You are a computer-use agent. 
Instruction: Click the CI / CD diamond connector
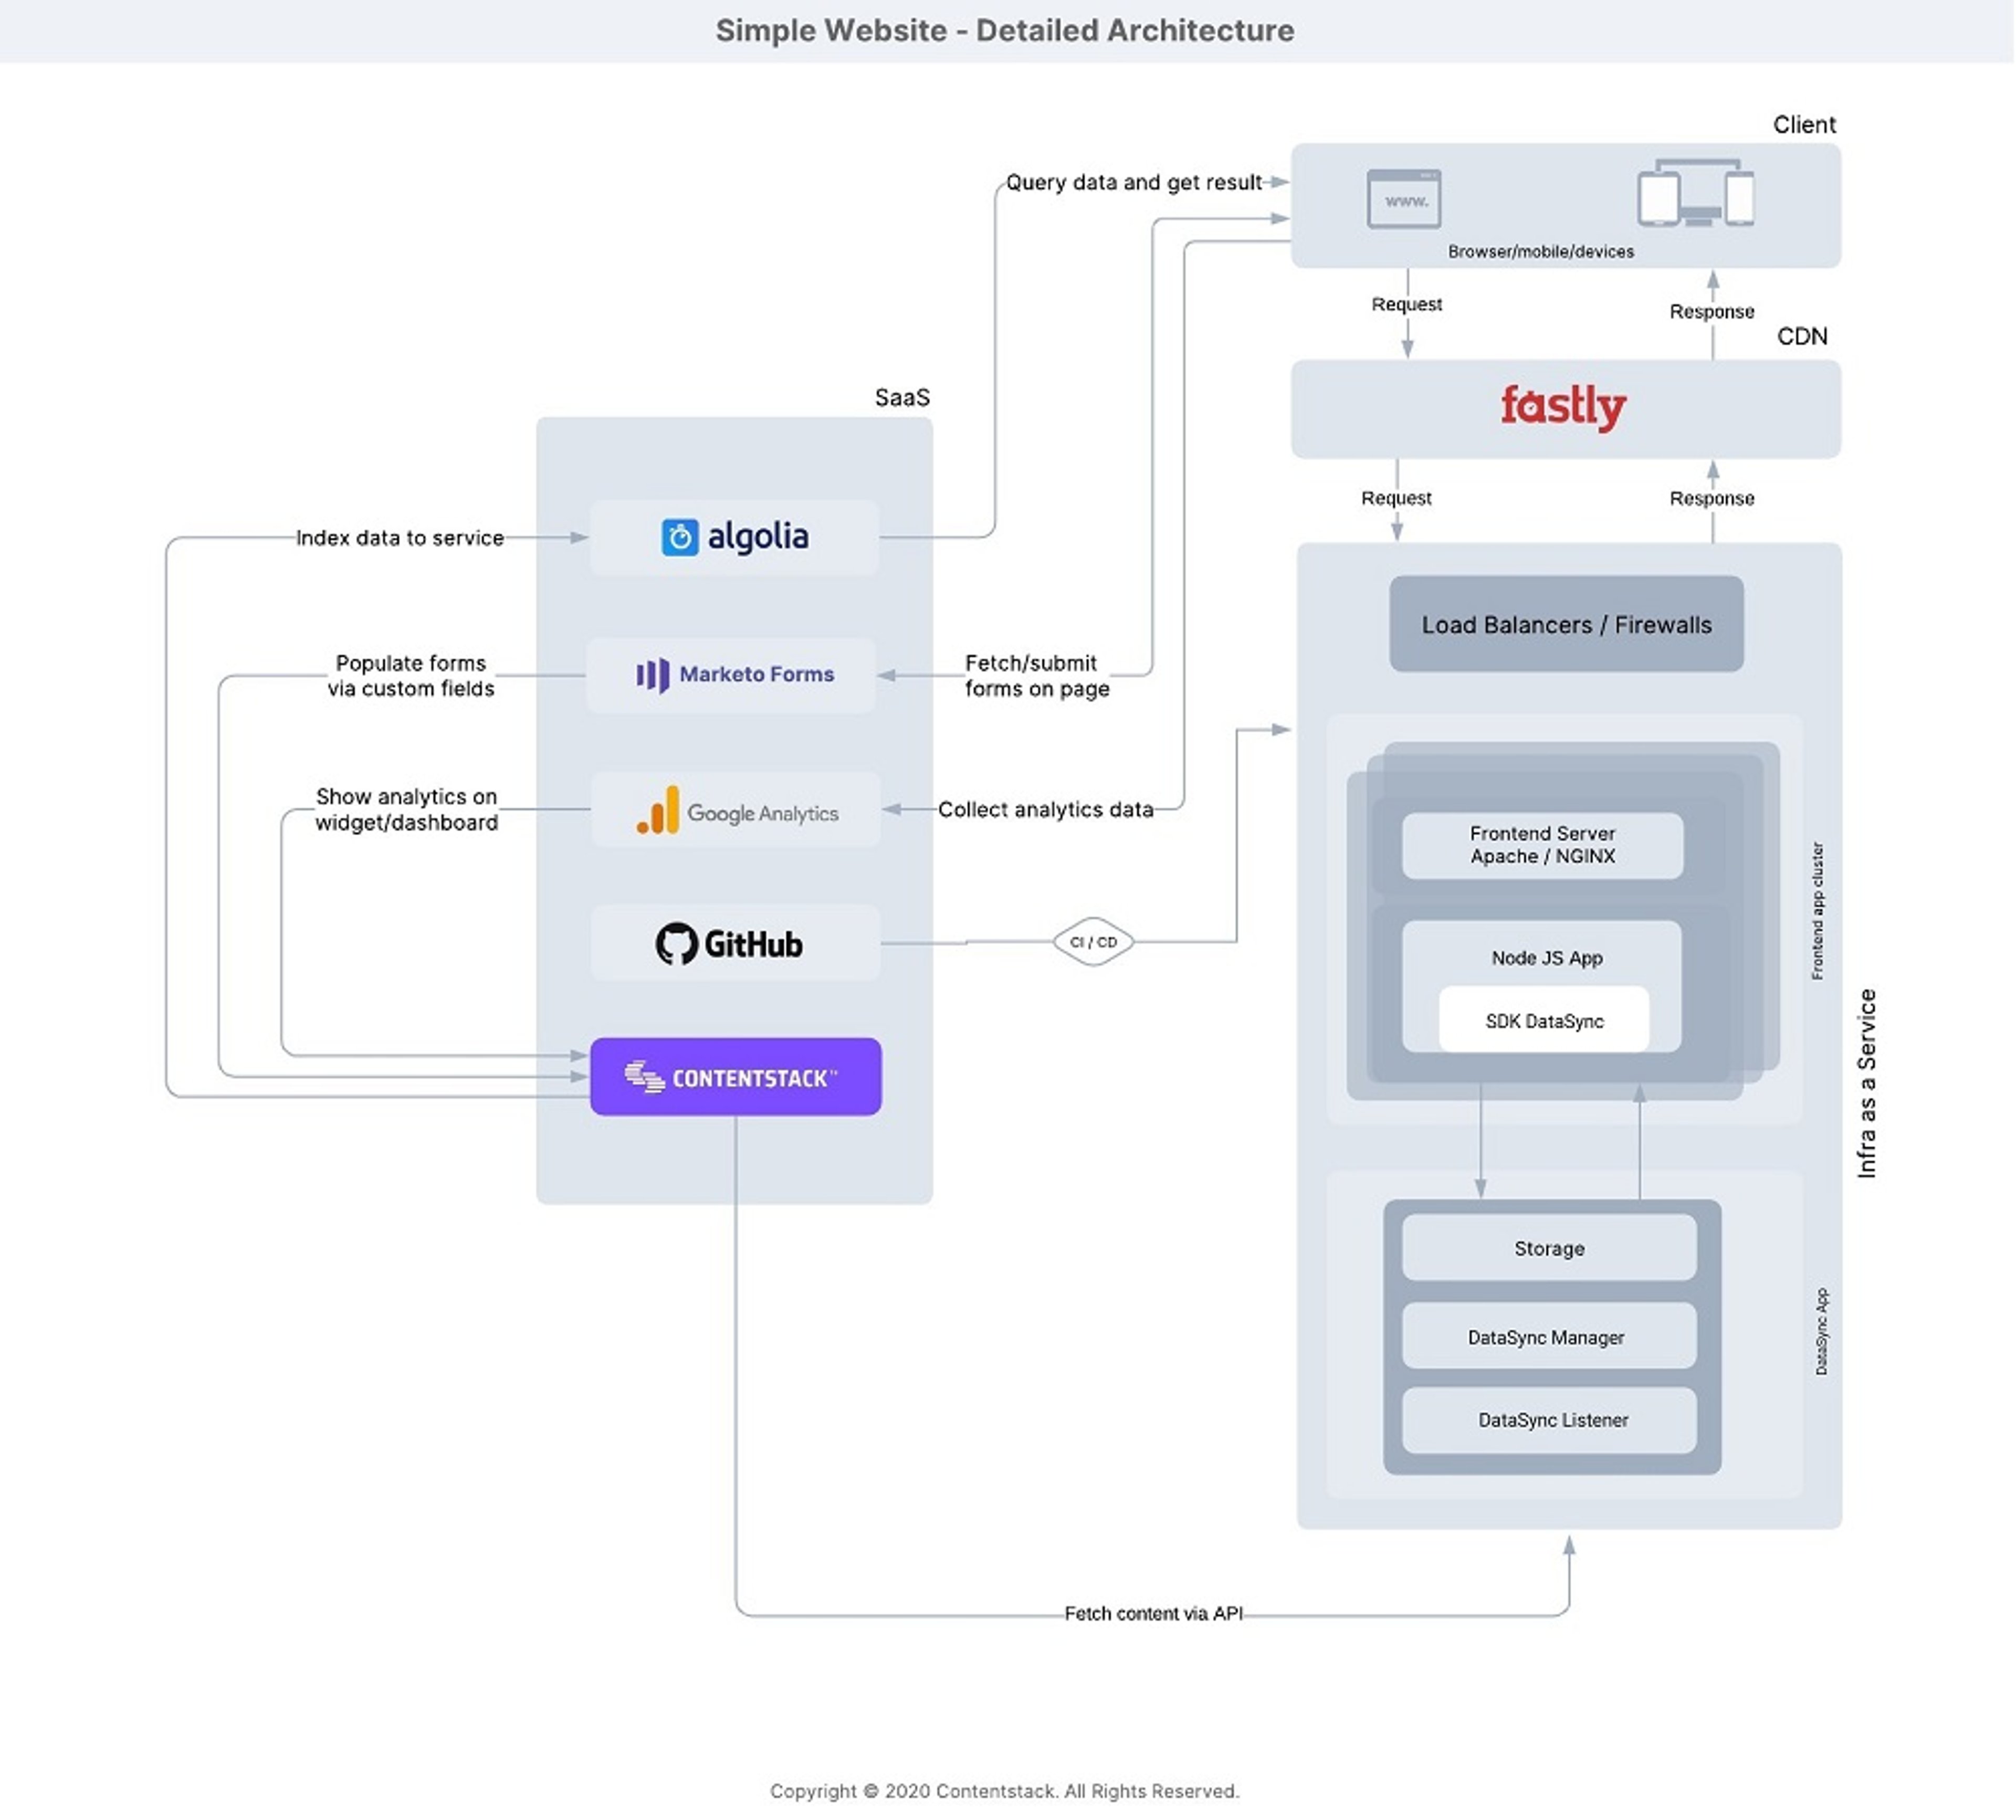point(1094,942)
